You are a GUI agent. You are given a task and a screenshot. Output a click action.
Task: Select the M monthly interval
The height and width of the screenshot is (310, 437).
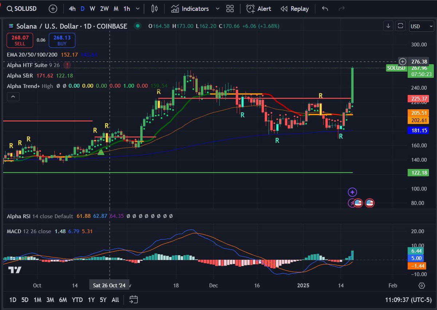[x=116, y=9]
